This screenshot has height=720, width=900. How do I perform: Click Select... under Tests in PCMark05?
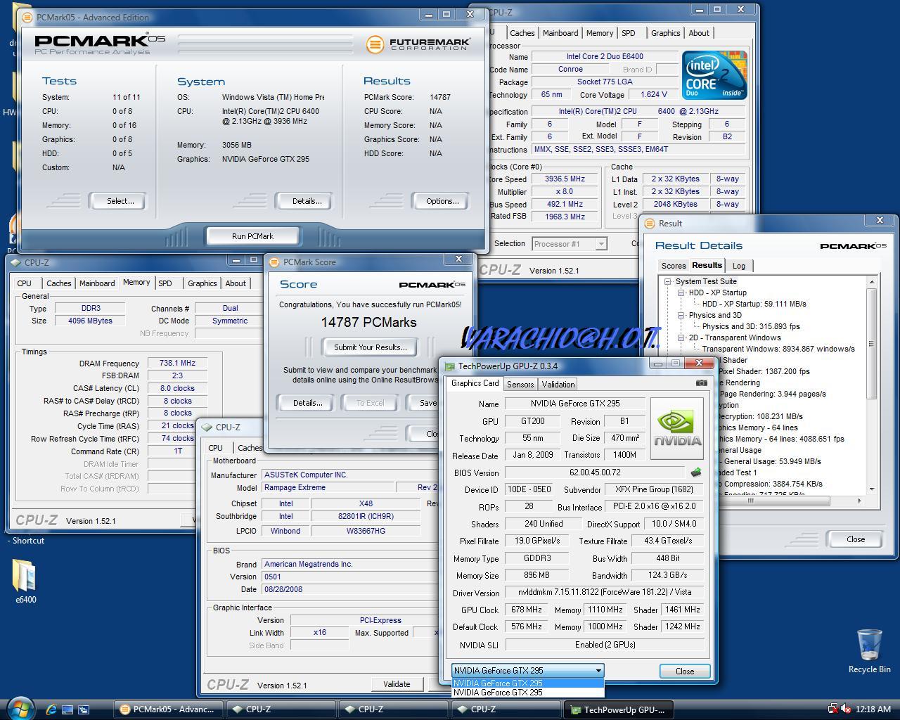coord(120,201)
